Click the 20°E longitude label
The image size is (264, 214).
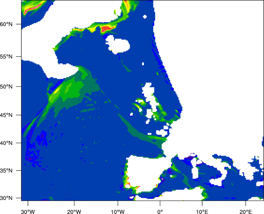coord(246,212)
